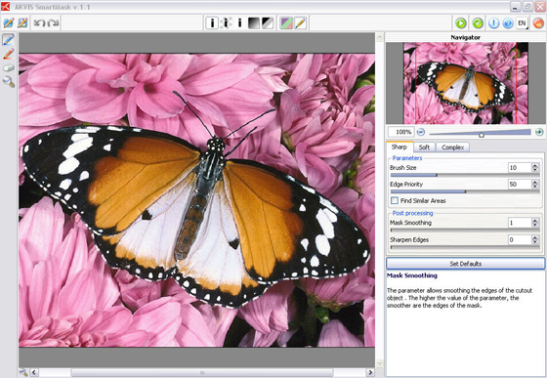Image resolution: width=547 pixels, height=378 pixels.
Task: Apply result with the green checkmark button
Action: pyautogui.click(x=478, y=23)
